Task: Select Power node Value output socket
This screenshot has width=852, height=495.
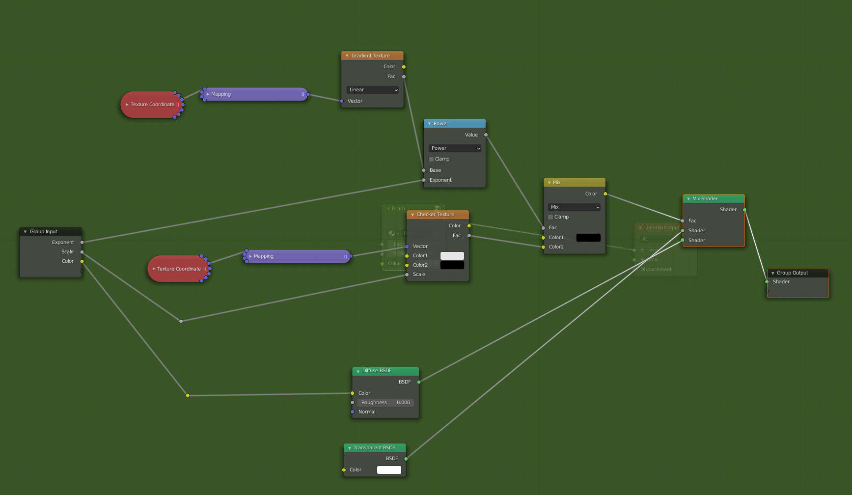Action: pos(486,135)
